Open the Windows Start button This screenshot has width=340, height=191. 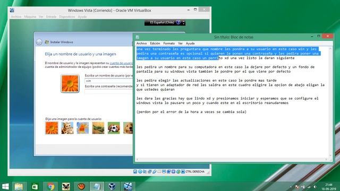coord(5,186)
